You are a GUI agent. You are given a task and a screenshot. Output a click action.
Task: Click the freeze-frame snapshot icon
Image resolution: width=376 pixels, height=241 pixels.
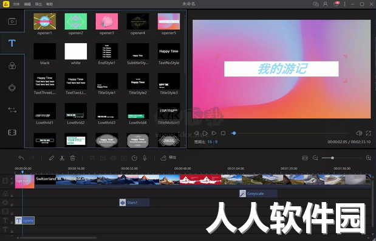tap(124, 158)
